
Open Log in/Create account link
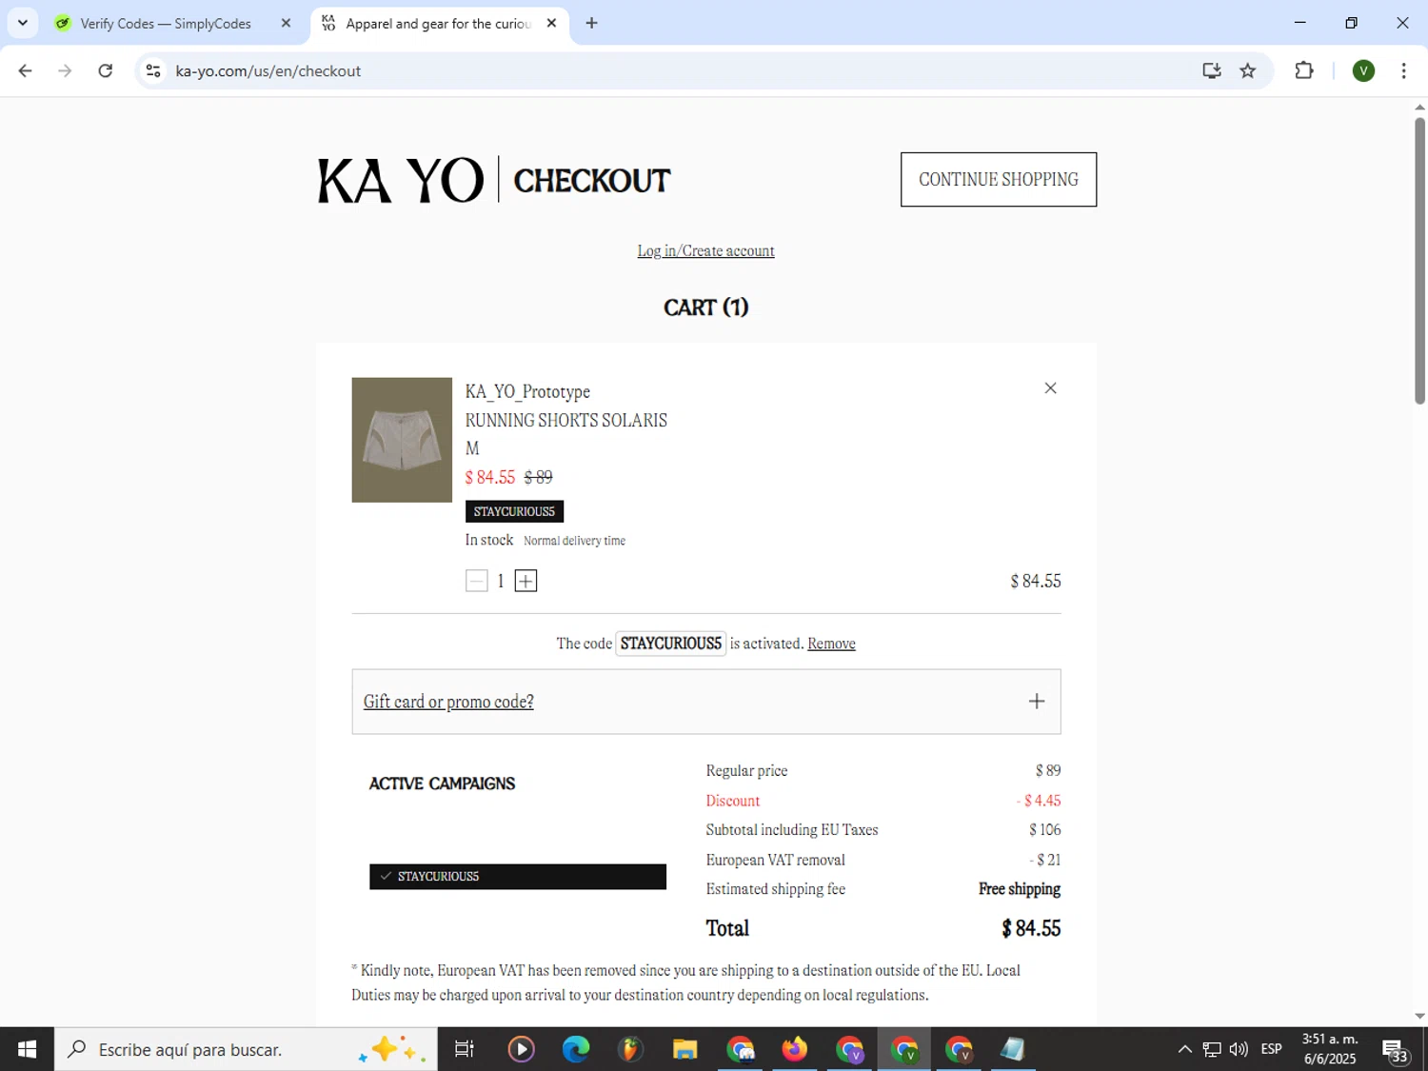705,251
